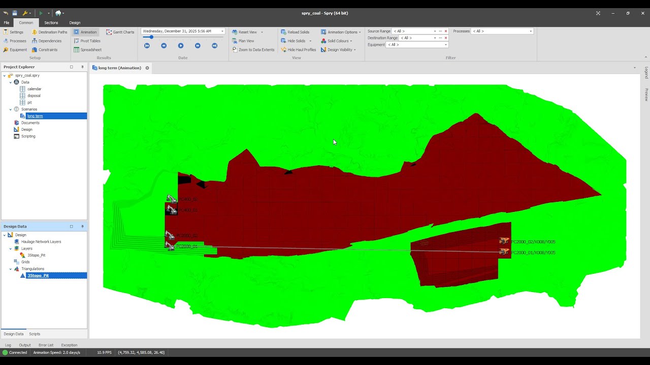Screen dimensions: 650x365
Task: Clear the Source Range filter with the red X
Action: [x=446, y=31]
